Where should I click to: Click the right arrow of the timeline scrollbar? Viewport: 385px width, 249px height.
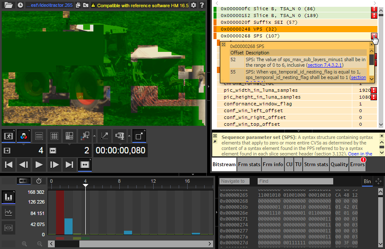210,244
